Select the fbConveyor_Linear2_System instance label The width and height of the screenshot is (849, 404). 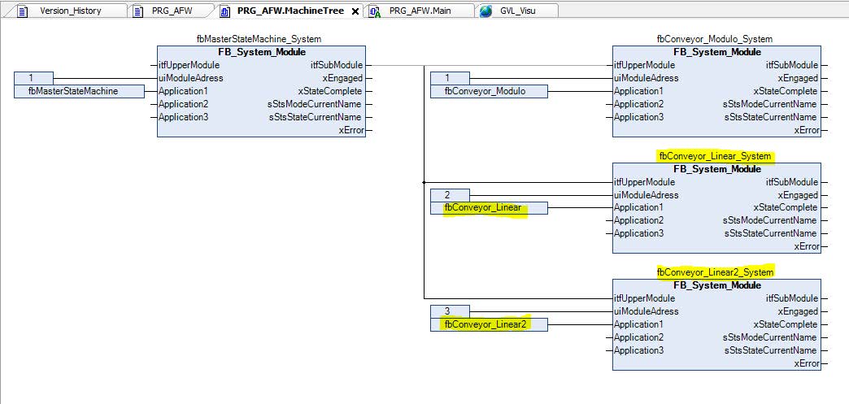715,272
